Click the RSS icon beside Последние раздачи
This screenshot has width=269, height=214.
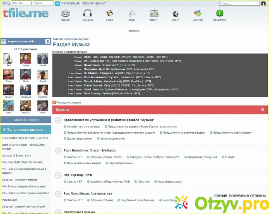coord(54,102)
